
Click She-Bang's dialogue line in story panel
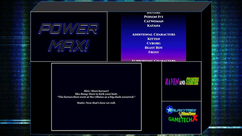(96, 94)
